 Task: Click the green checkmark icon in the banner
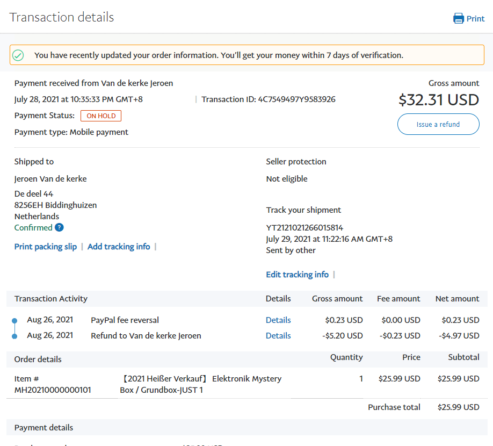coord(18,55)
